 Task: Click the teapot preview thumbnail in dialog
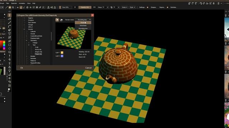pos(73,36)
